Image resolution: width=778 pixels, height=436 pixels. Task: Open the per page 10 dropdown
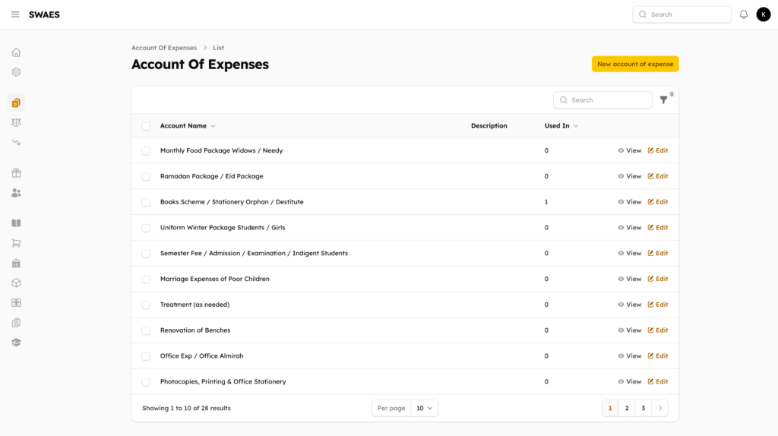click(424, 408)
